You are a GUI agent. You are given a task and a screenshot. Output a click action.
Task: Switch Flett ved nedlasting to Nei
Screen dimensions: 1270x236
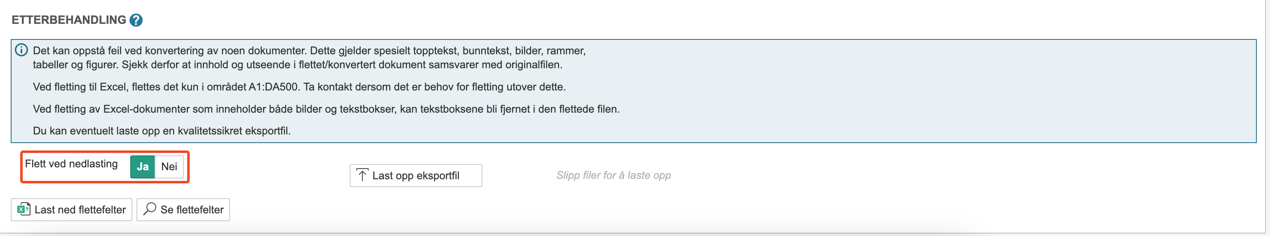(169, 167)
